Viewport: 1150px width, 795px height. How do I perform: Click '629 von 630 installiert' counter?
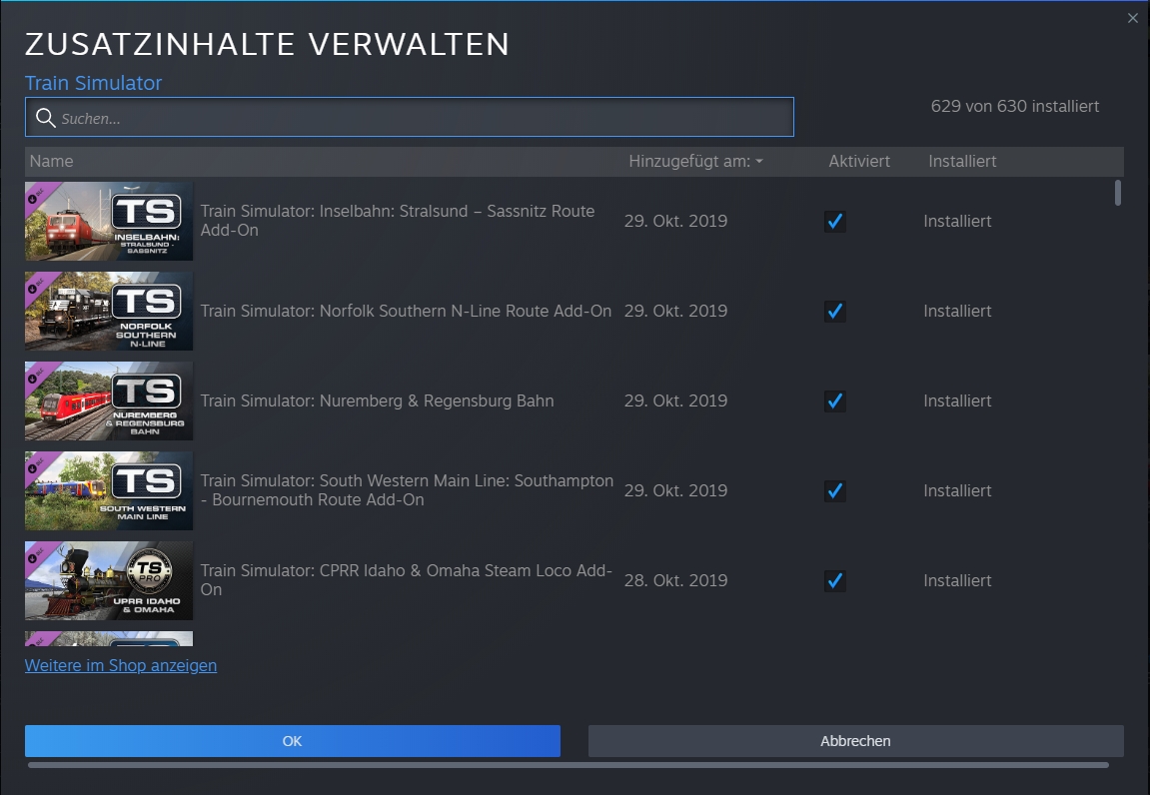coord(1015,106)
